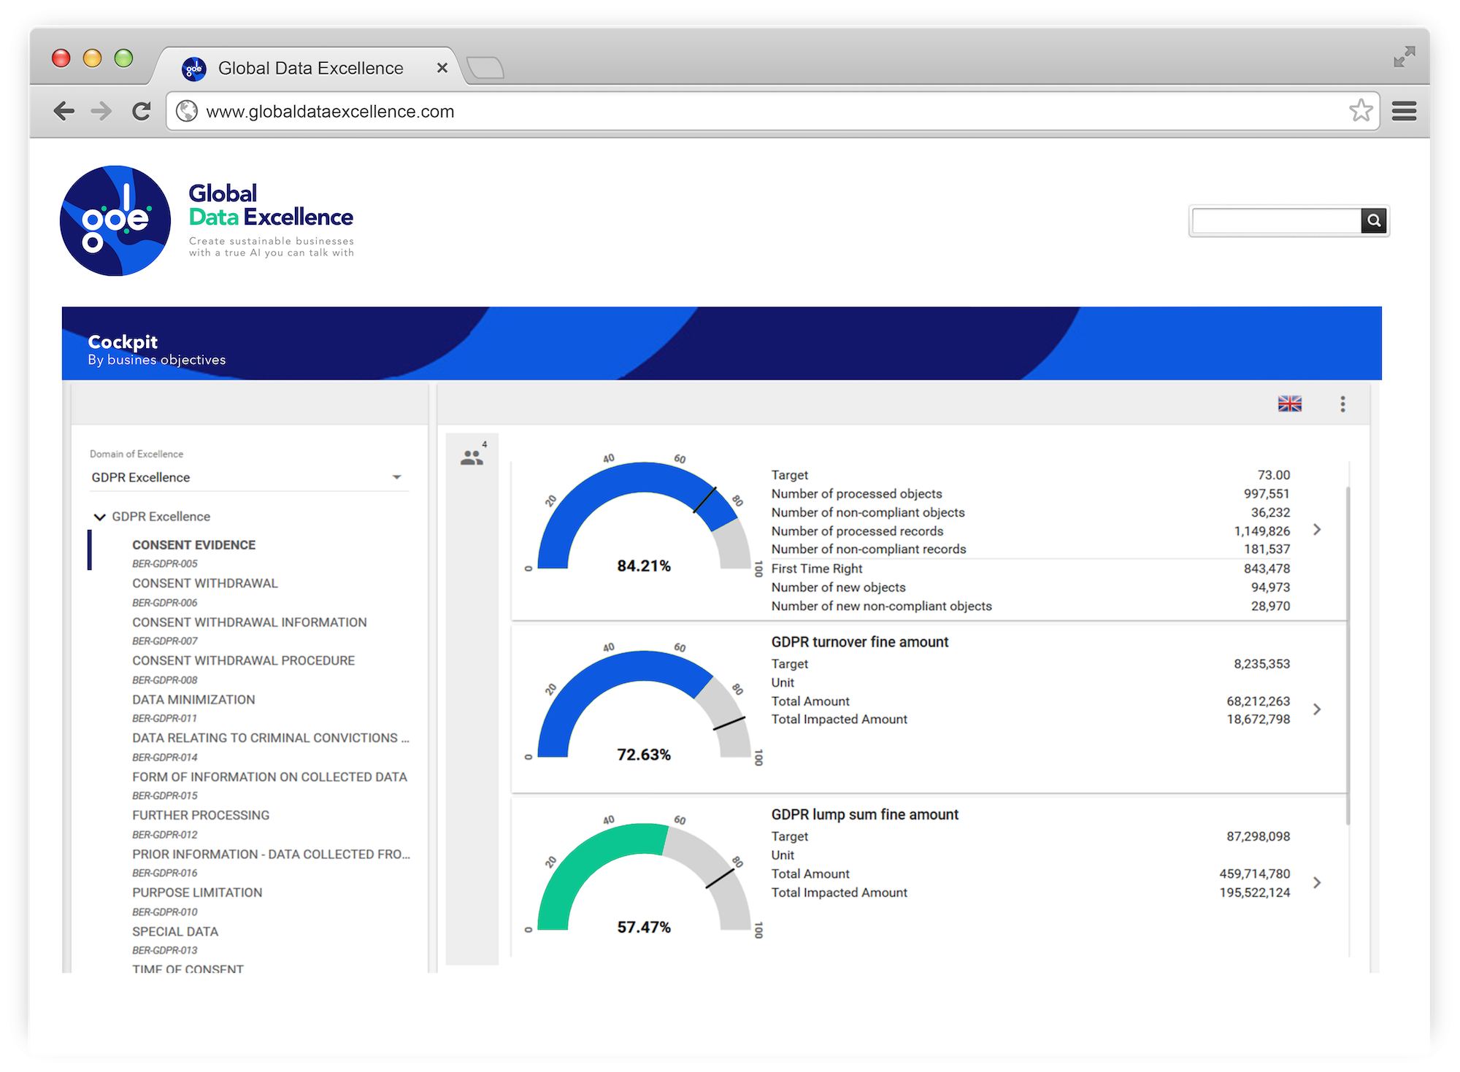Click the Global Data Excellence logo
Image resolution: width=1460 pixels, height=1072 pixels.
[x=115, y=220]
